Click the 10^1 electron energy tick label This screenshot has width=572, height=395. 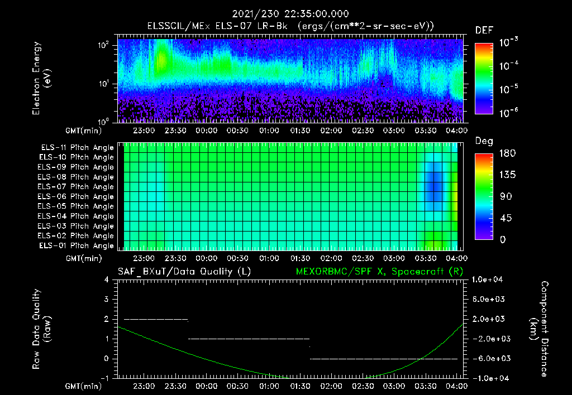pos(103,84)
